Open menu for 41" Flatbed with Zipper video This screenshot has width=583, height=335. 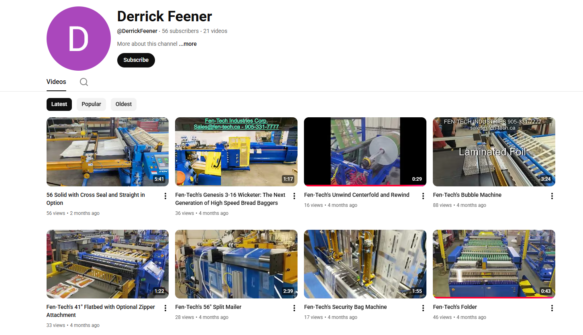pyautogui.click(x=165, y=308)
